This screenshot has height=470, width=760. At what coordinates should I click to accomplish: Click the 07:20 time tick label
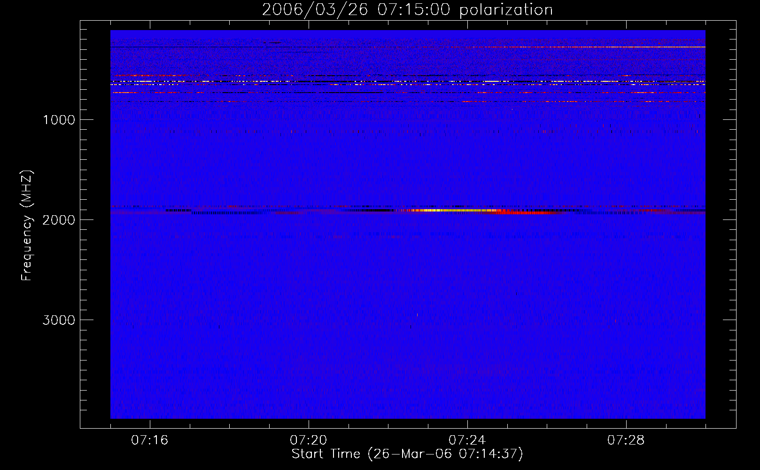tap(308, 440)
